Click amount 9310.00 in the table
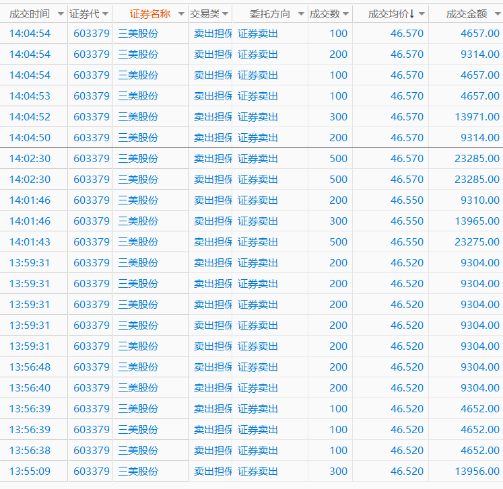Screen dimensions: 503x489 [480, 200]
